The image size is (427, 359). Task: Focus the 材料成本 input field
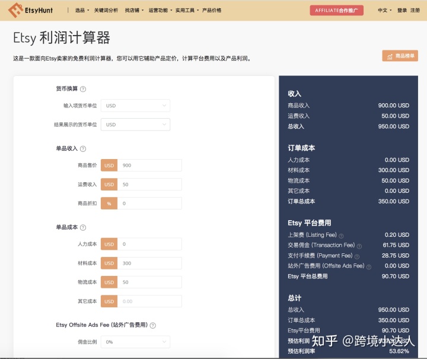point(149,263)
